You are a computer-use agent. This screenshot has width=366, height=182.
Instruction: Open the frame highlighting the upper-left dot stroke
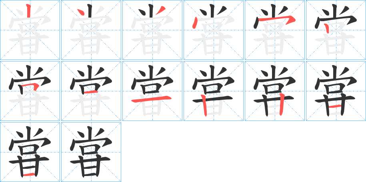[x=91, y=30]
